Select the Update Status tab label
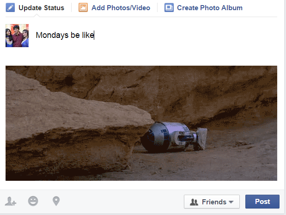The image size is (286, 215). (41, 8)
